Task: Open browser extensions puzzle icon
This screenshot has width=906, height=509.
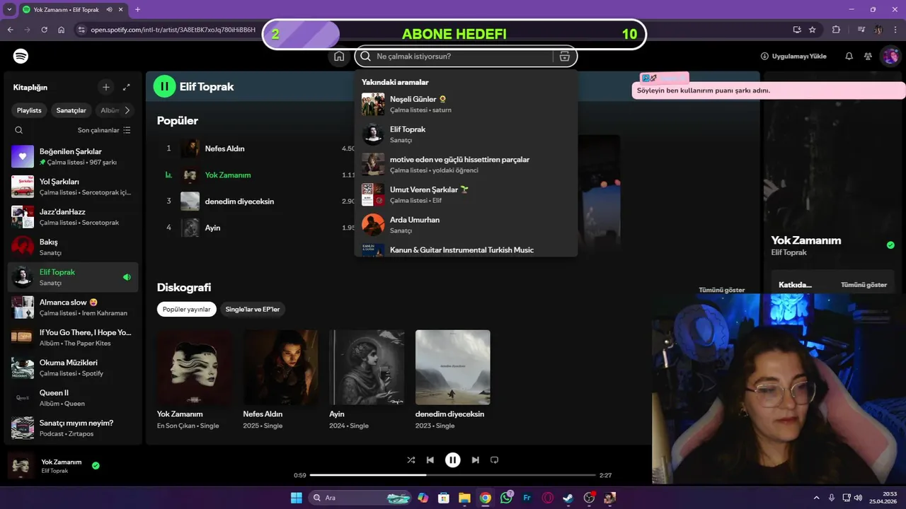Action: 836,30
